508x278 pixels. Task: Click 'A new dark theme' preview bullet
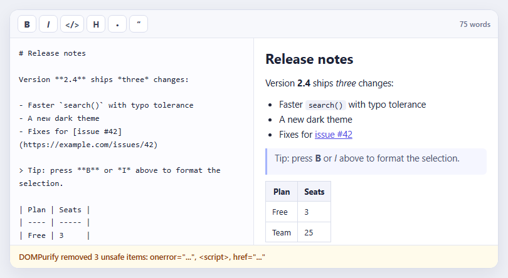coord(315,120)
